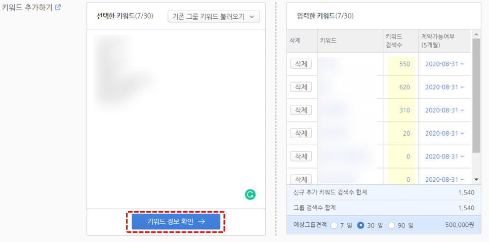
Task: Click the keyword table scrollbar thumb
Action: point(476,96)
